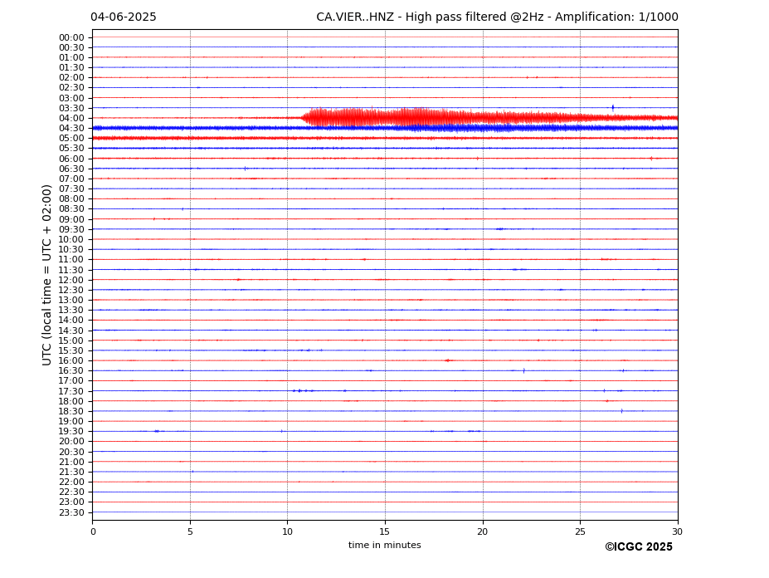769x578 pixels.
Task: Click the x-axis tick label 30
Action: point(677,531)
